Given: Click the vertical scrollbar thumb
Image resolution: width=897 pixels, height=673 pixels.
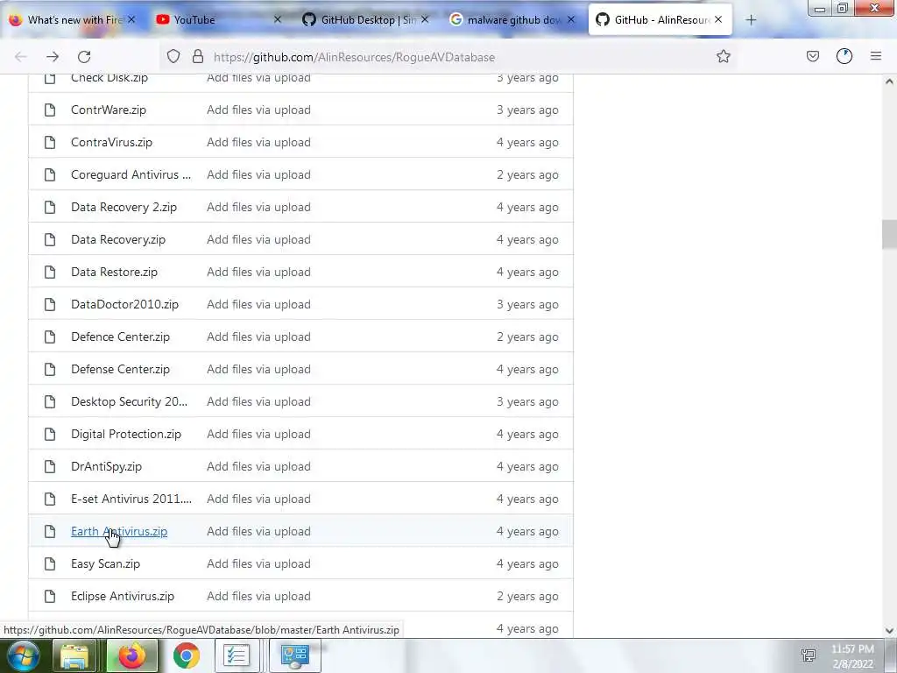Looking at the screenshot, I should [x=889, y=234].
